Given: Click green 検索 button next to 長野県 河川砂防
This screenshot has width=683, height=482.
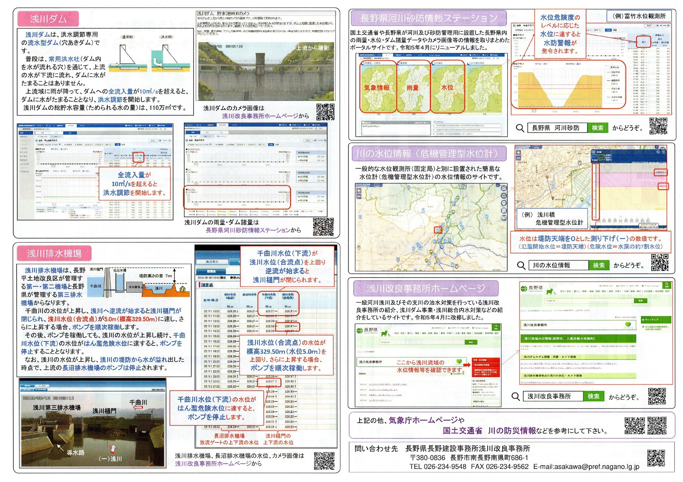Looking at the screenshot, I should (598, 128).
